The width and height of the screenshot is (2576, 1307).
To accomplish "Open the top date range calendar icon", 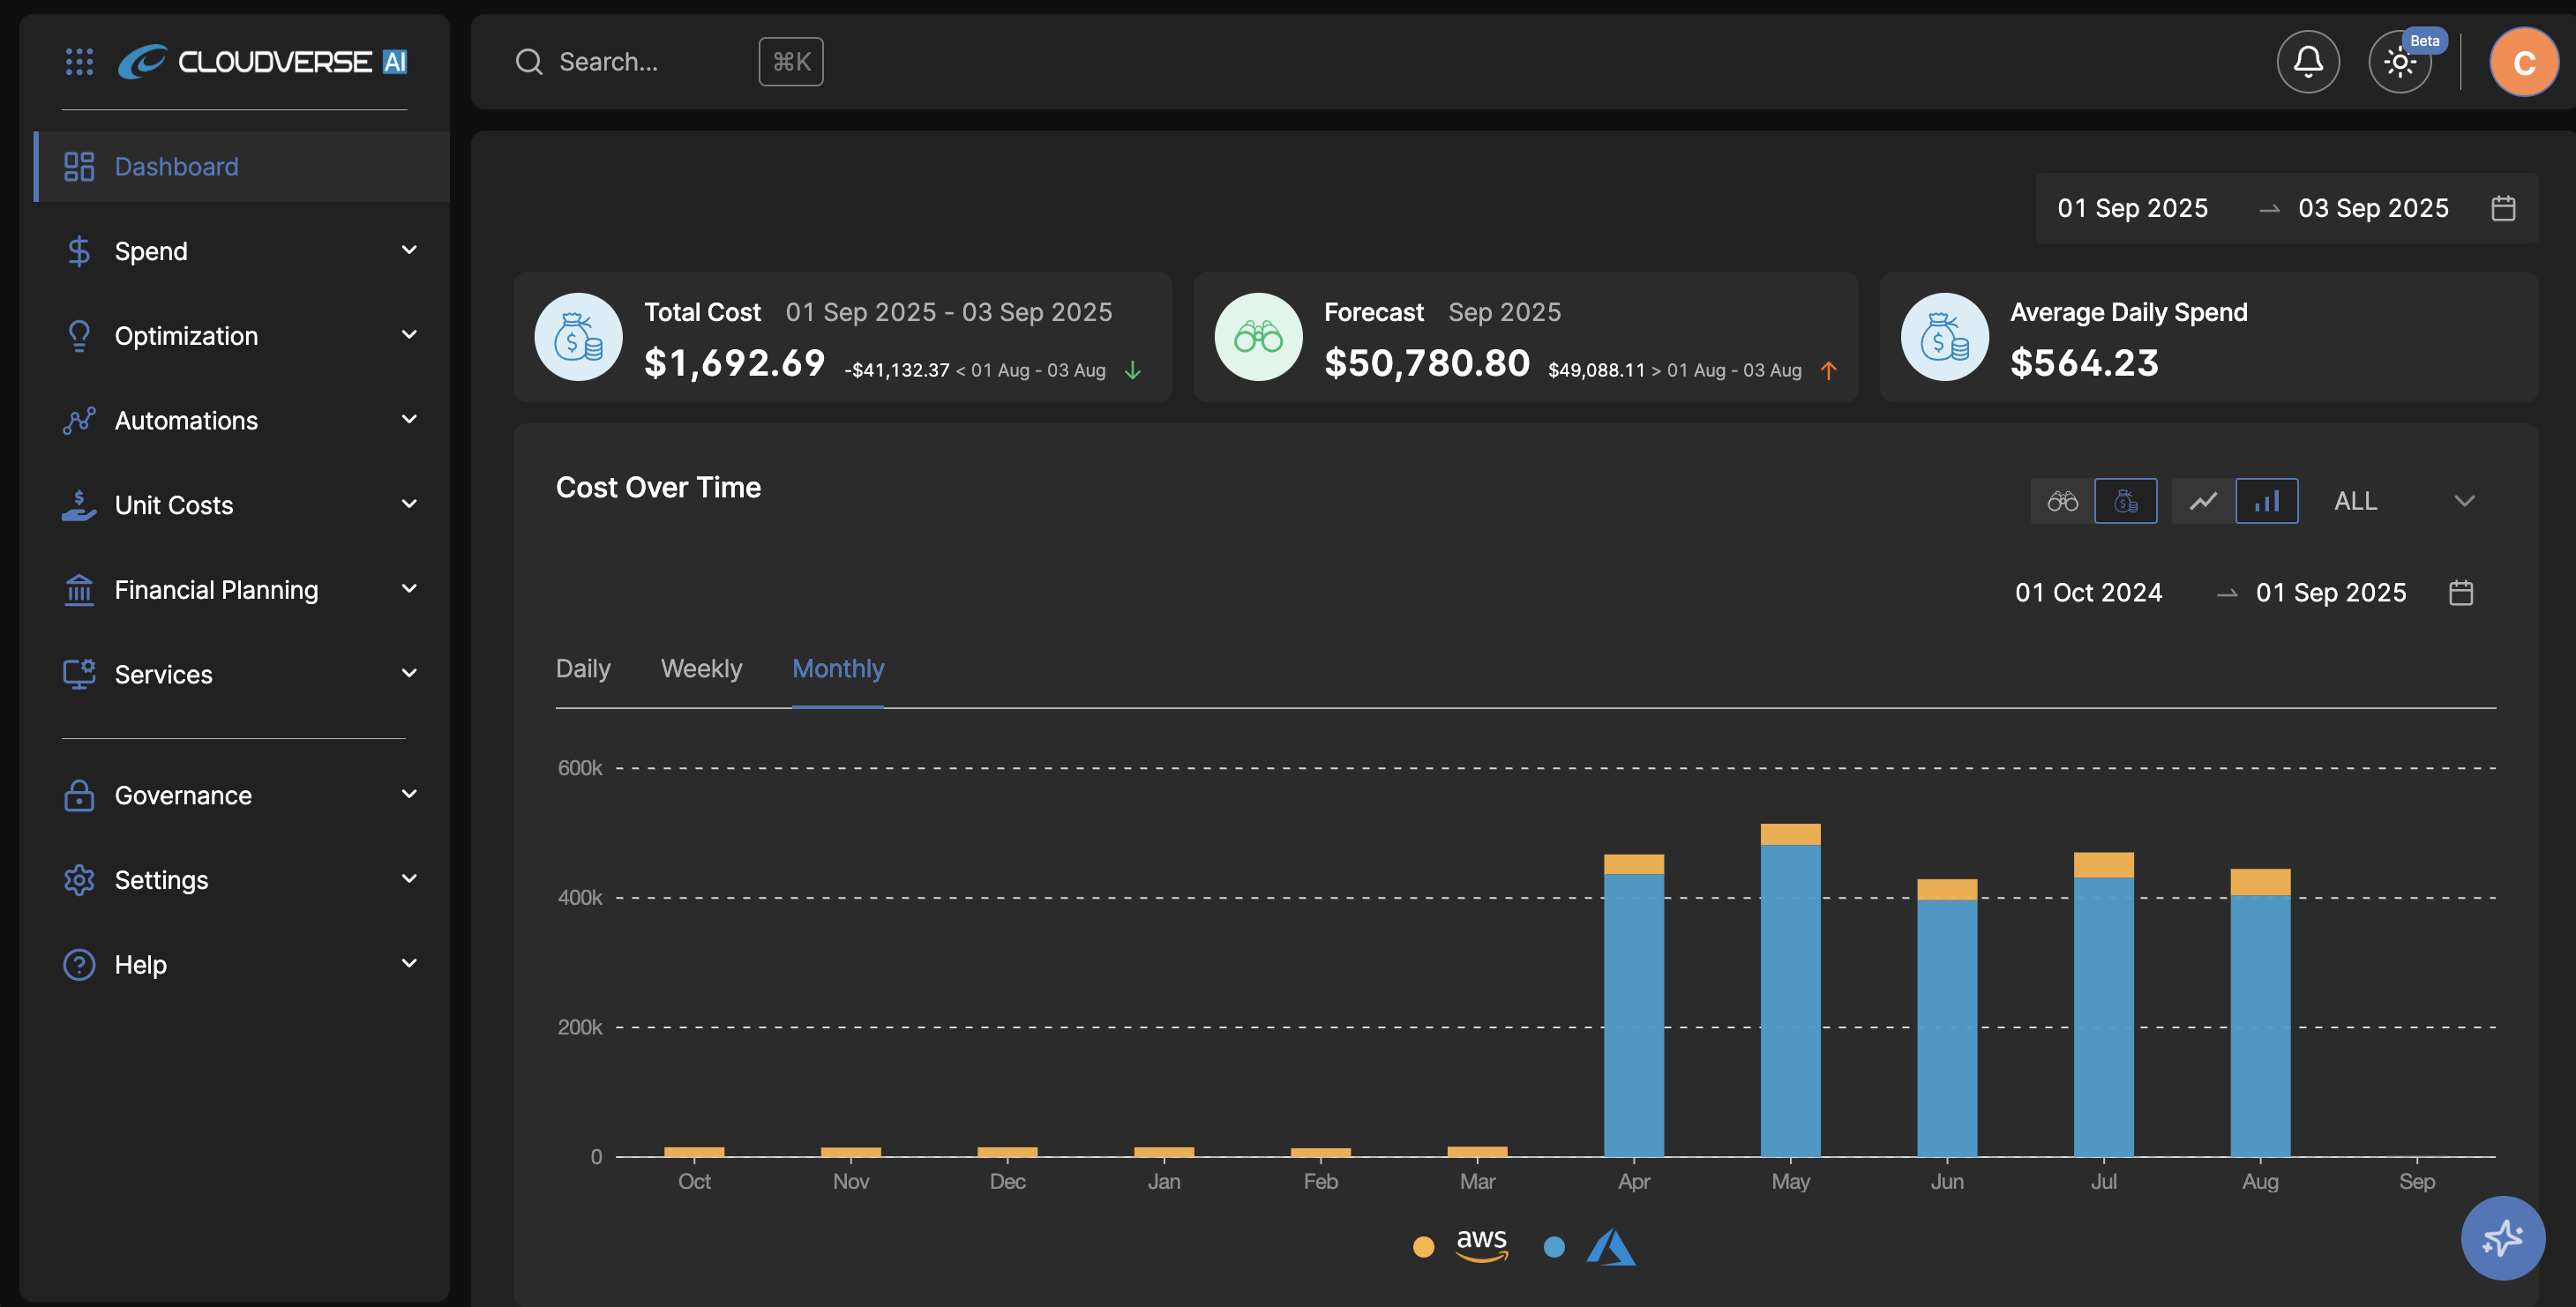I will [2503, 208].
